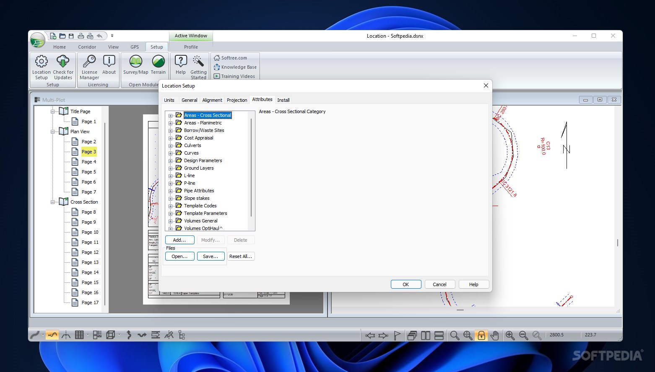Click the previous station left arrow icon
This screenshot has width=655, height=372.
pos(370,335)
